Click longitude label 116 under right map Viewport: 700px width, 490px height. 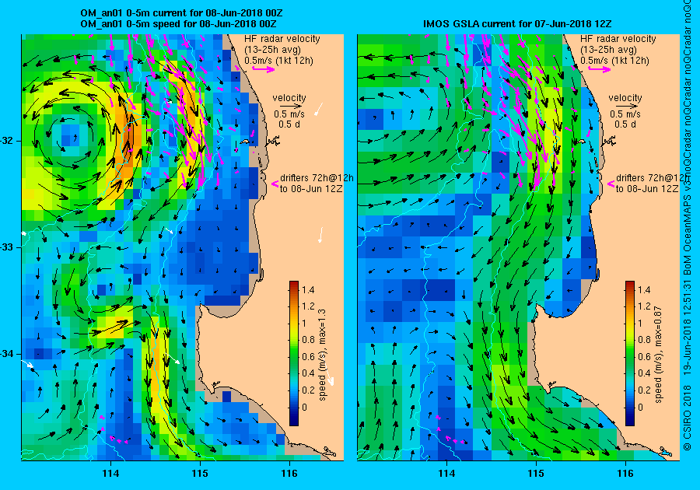625,474
